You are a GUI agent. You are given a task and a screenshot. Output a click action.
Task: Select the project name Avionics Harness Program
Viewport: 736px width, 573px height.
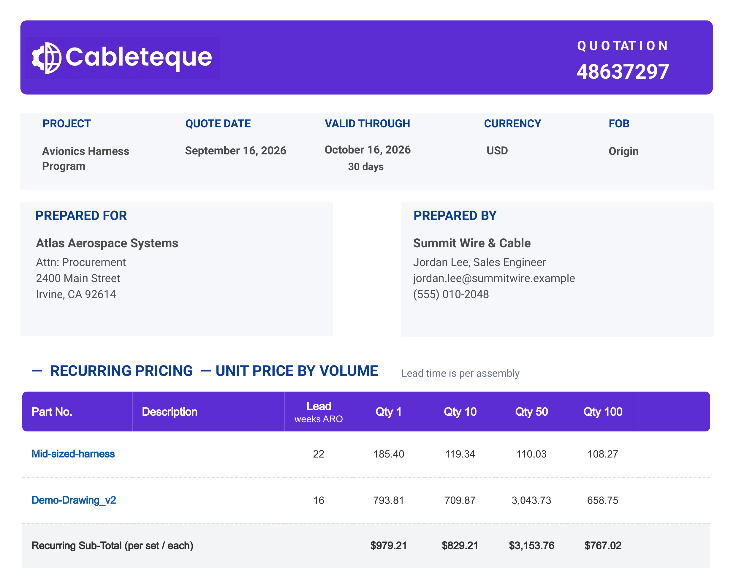[86, 159]
